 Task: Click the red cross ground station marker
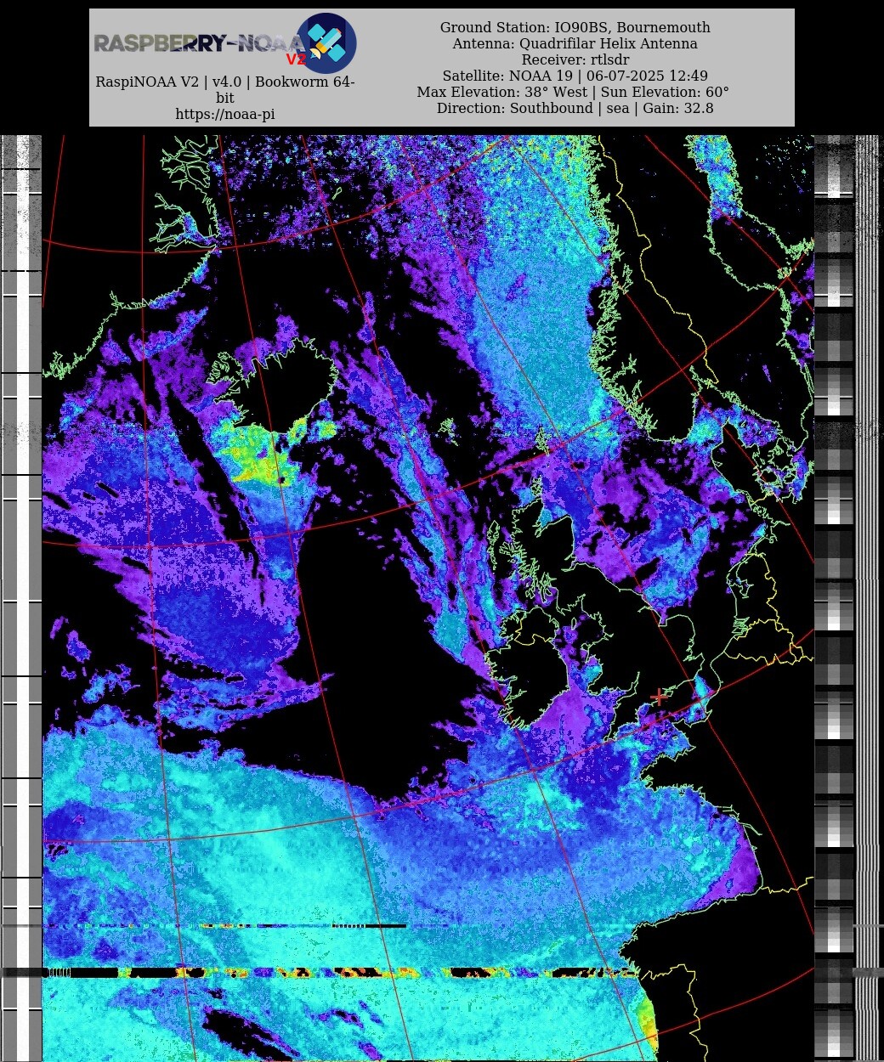click(x=659, y=698)
